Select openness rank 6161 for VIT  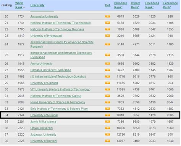152,90
